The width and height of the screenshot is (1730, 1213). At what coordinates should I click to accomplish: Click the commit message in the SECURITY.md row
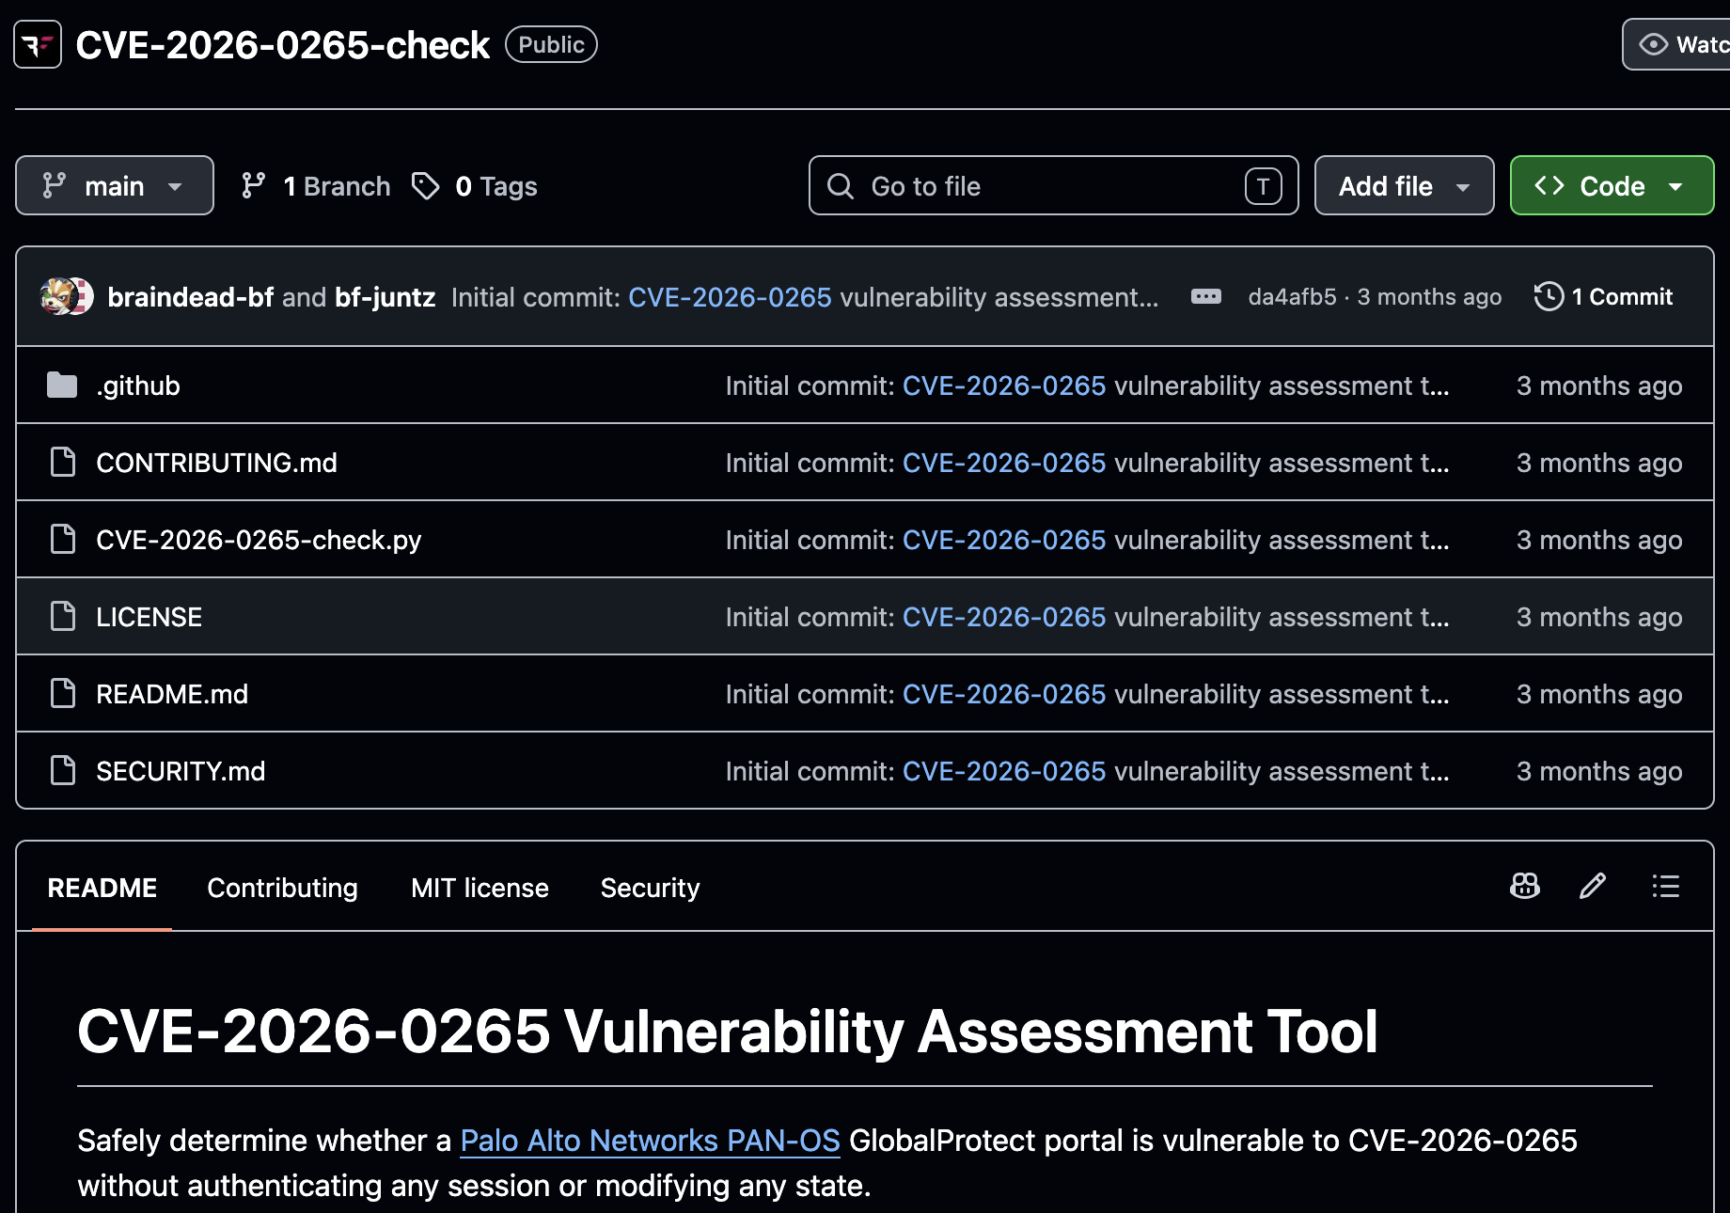pos(1087,771)
